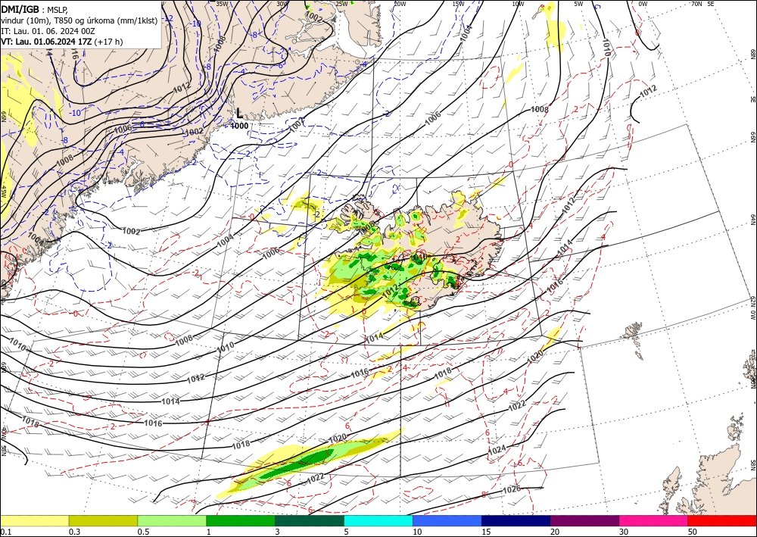
Task: Click the 'IT: Lau. 01. 06. 2024 00Z' line
Action: [x=48, y=31]
